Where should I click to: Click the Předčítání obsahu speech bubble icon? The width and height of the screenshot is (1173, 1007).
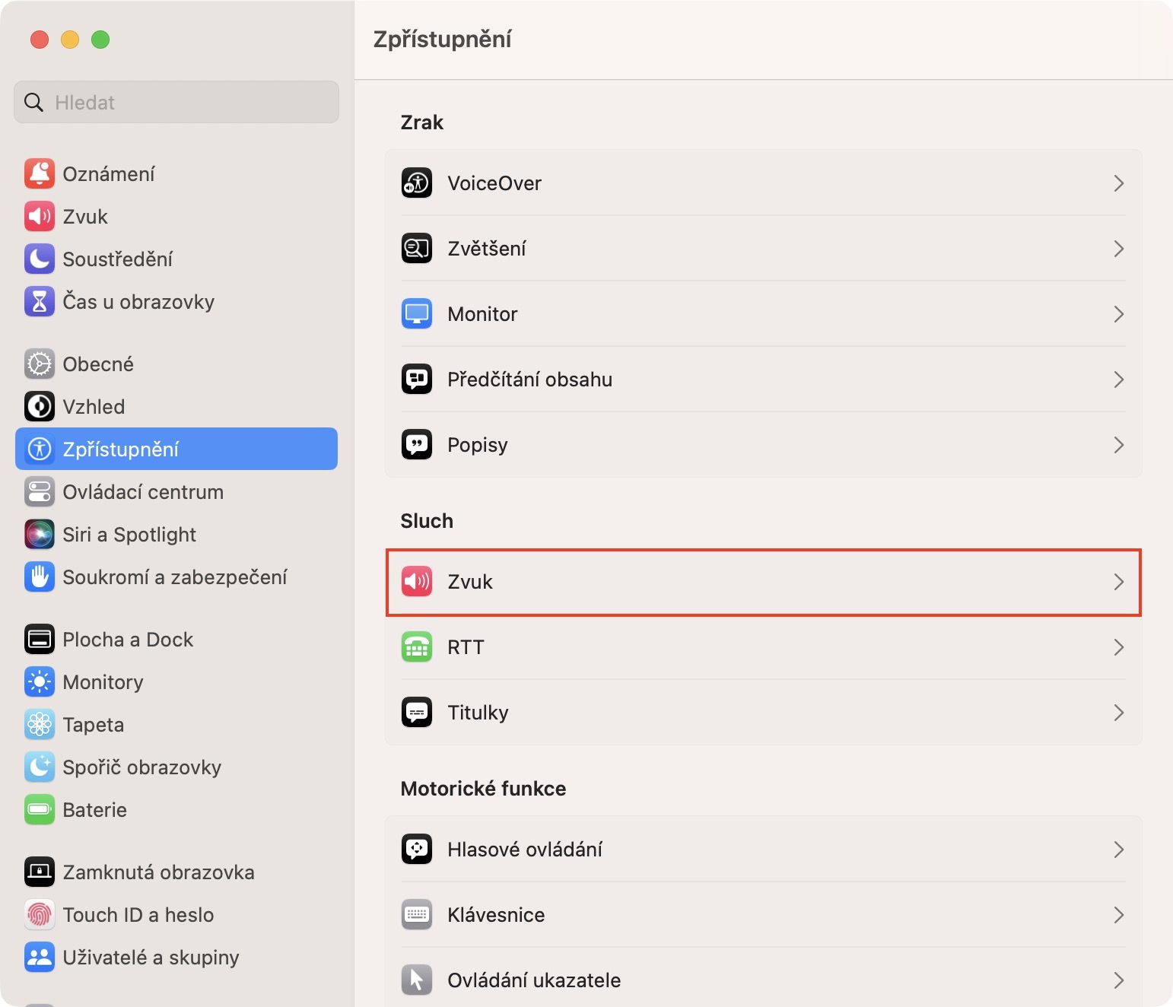coord(417,380)
